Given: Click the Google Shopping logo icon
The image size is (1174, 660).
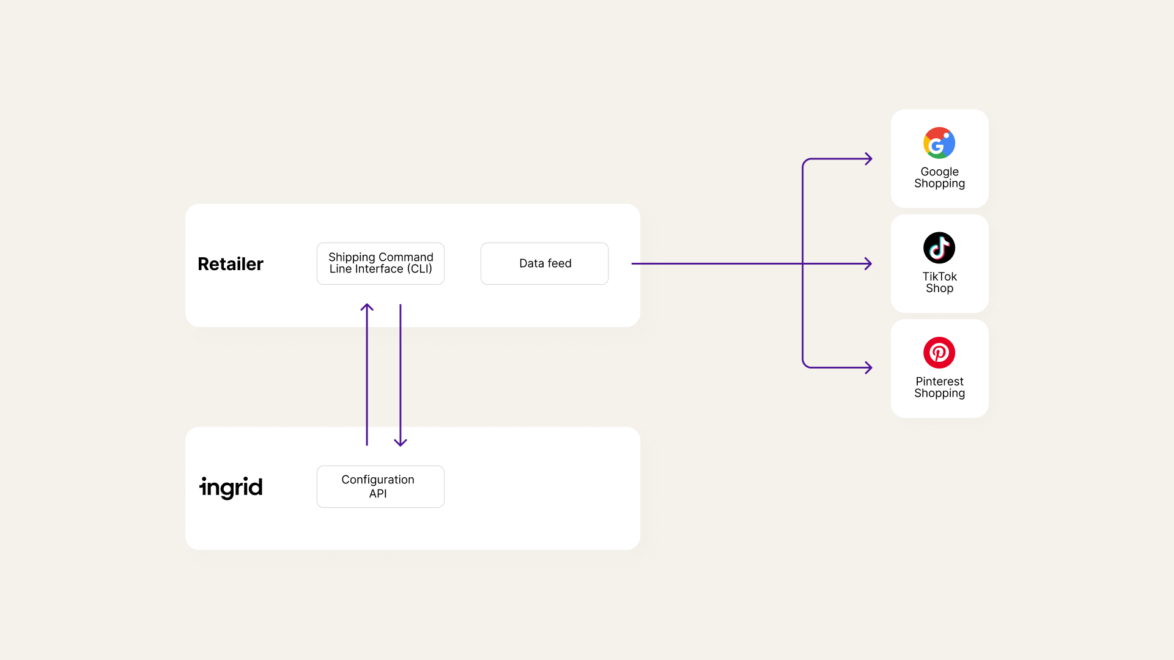Looking at the screenshot, I should point(939,143).
